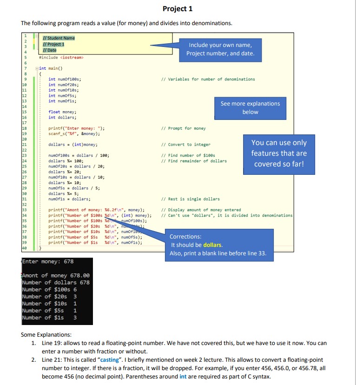Click the 'int numOf1s;' declaration
The height and width of the screenshot is (385, 356).
click(62, 101)
